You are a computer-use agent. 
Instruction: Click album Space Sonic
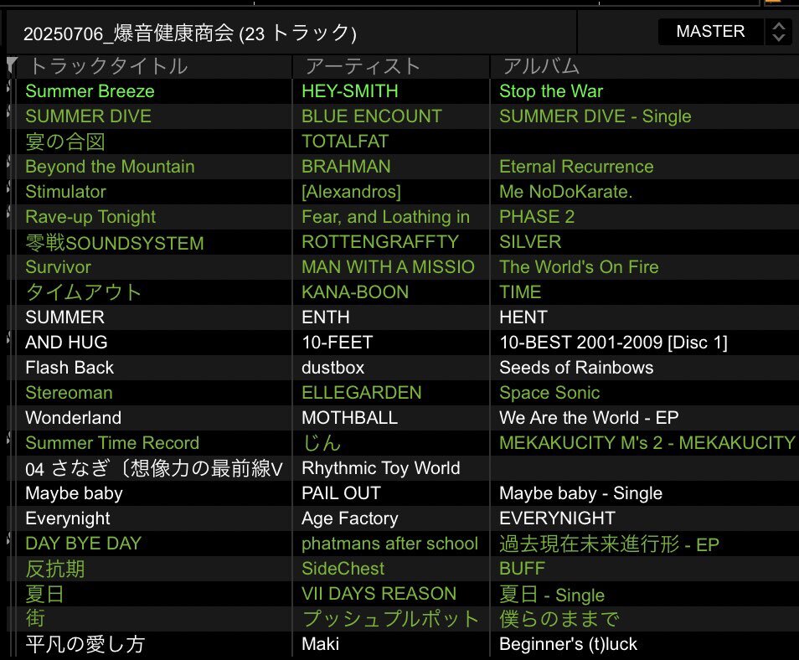[x=549, y=393]
